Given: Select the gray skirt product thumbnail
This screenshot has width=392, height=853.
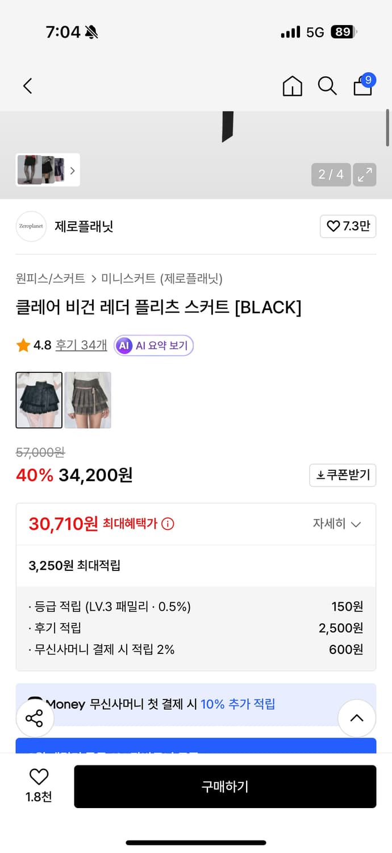Looking at the screenshot, I should (87, 400).
